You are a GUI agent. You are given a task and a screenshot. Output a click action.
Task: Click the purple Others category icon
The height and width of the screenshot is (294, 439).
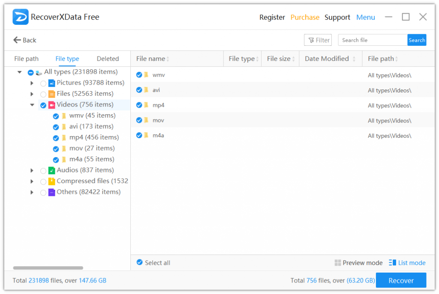pos(51,192)
